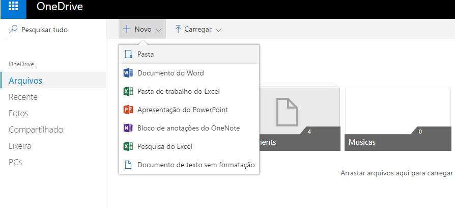Click the upload arrow icon beside Carregar
This screenshot has height=208, width=455.
pyautogui.click(x=178, y=30)
